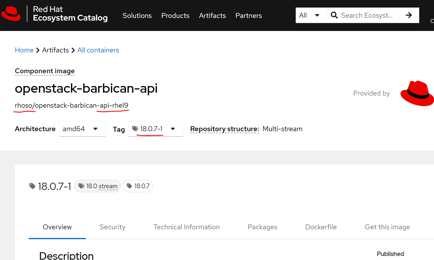Image resolution: width=434 pixels, height=260 pixels.
Task: Go to Home breadcrumb link
Action: point(24,50)
